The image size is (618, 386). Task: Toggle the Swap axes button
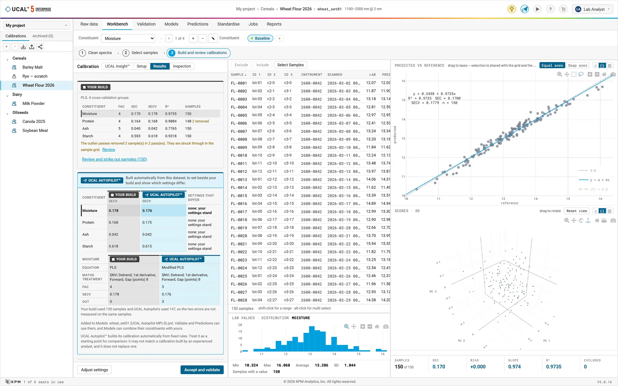pos(578,65)
